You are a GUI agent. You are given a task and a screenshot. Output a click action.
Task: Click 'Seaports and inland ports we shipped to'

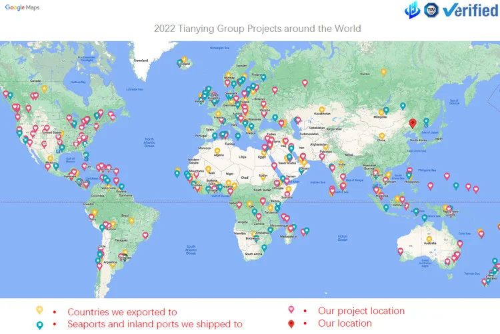(x=155, y=324)
